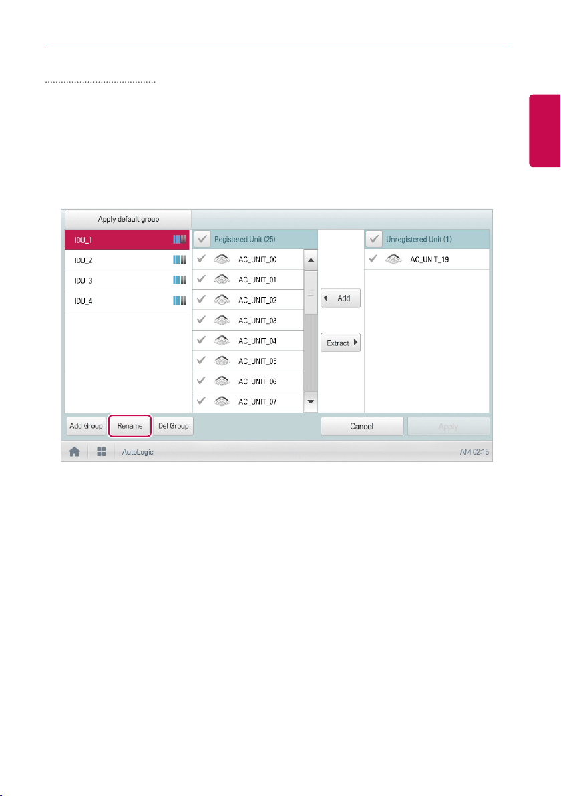The image size is (561, 796).
Task: Go to the Home screen icon
Action: pos(75,452)
